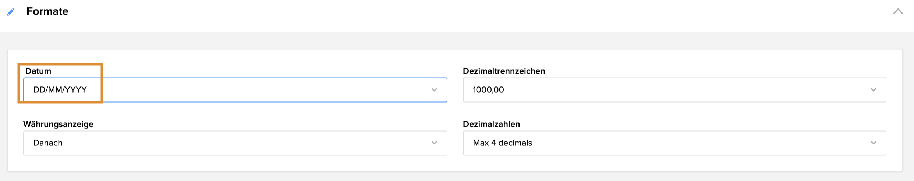
Task: Click the blue pencil edit icon
Action: click(x=11, y=12)
